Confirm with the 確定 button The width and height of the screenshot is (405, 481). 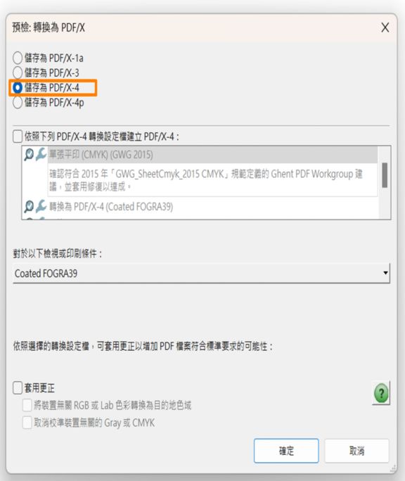286,451
